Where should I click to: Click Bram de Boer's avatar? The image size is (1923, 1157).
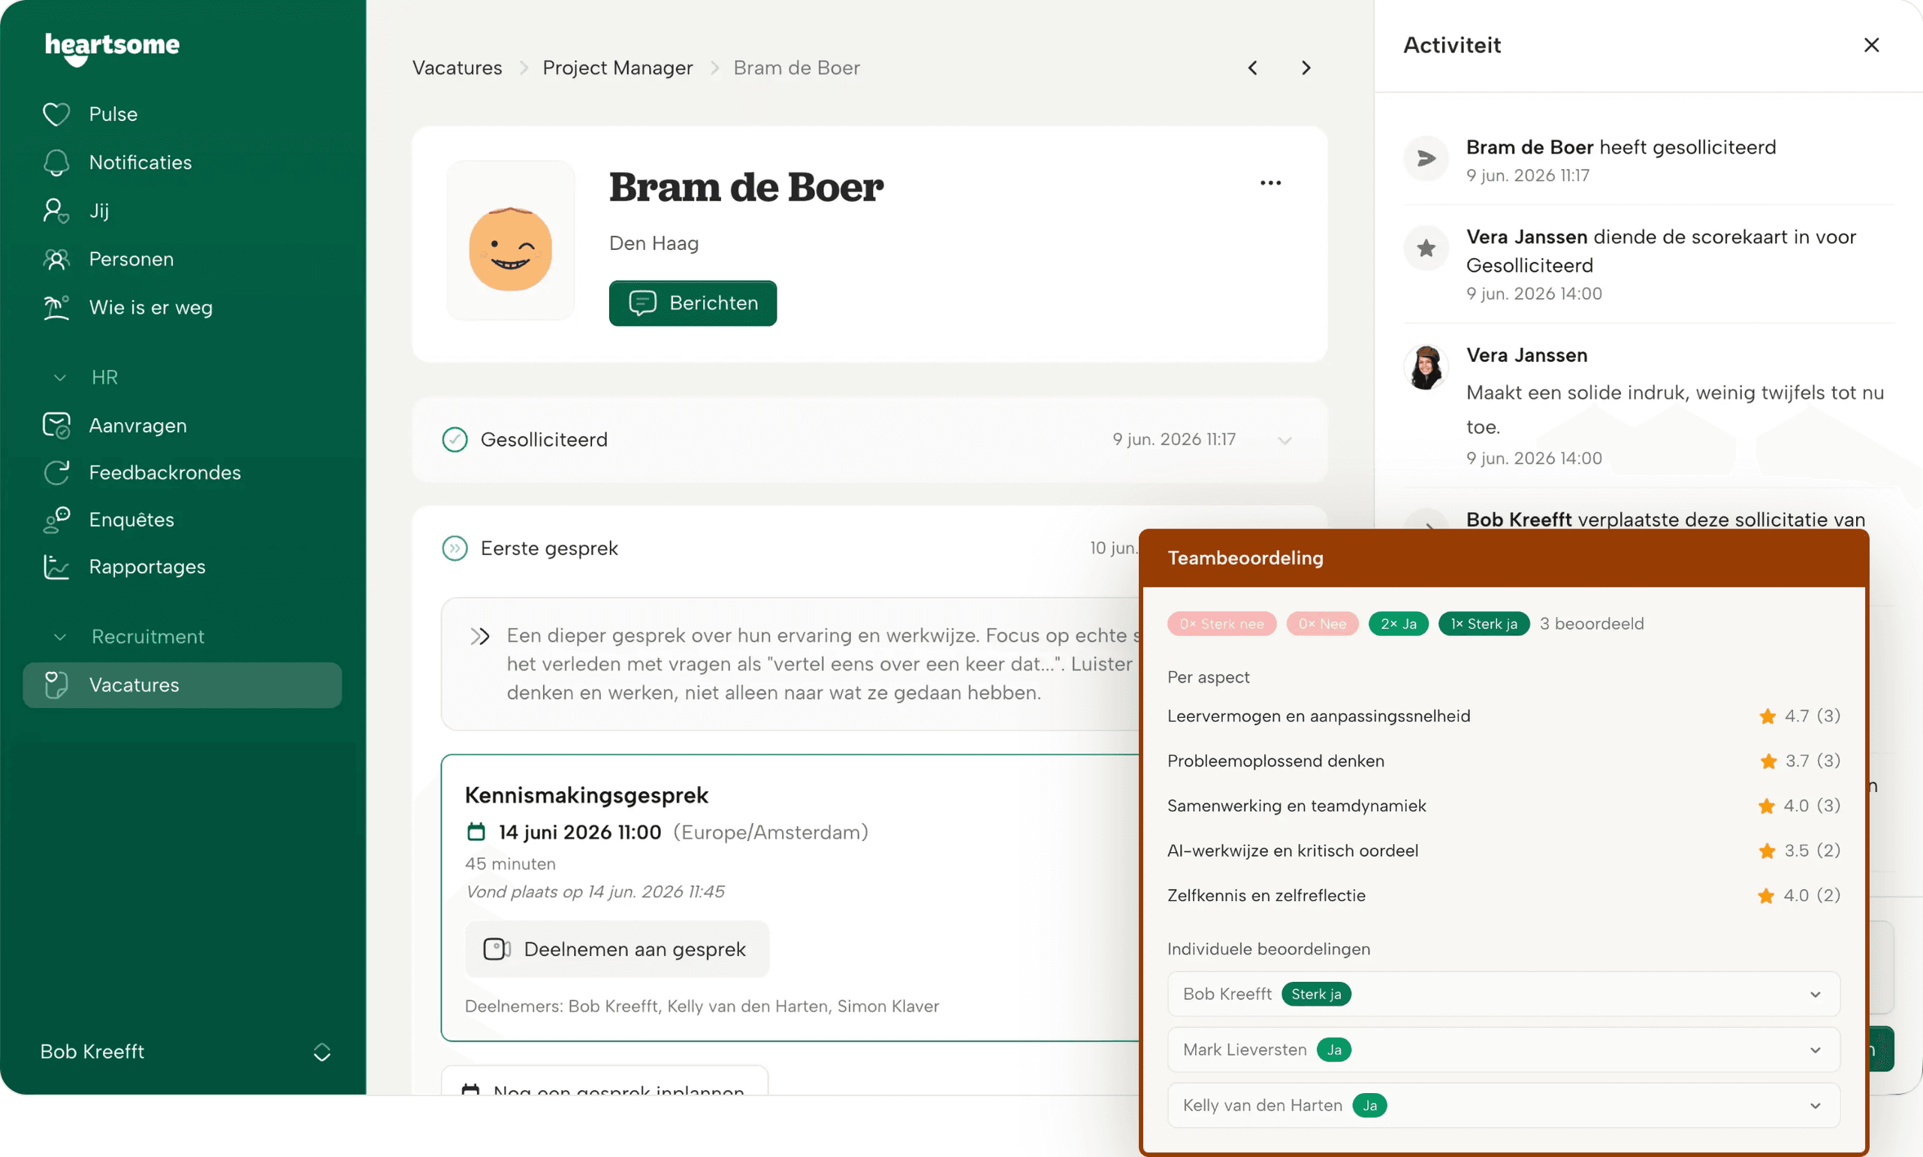click(x=510, y=241)
